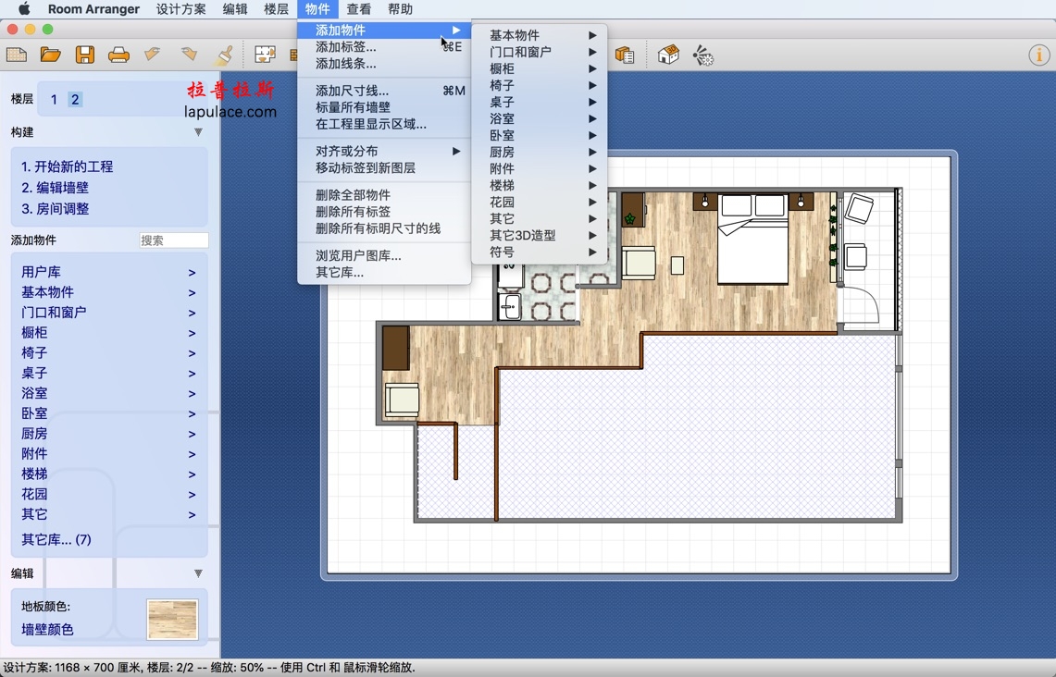Select the balcony door in the plan
Image resolution: width=1056 pixels, height=677 pixels.
point(860,306)
